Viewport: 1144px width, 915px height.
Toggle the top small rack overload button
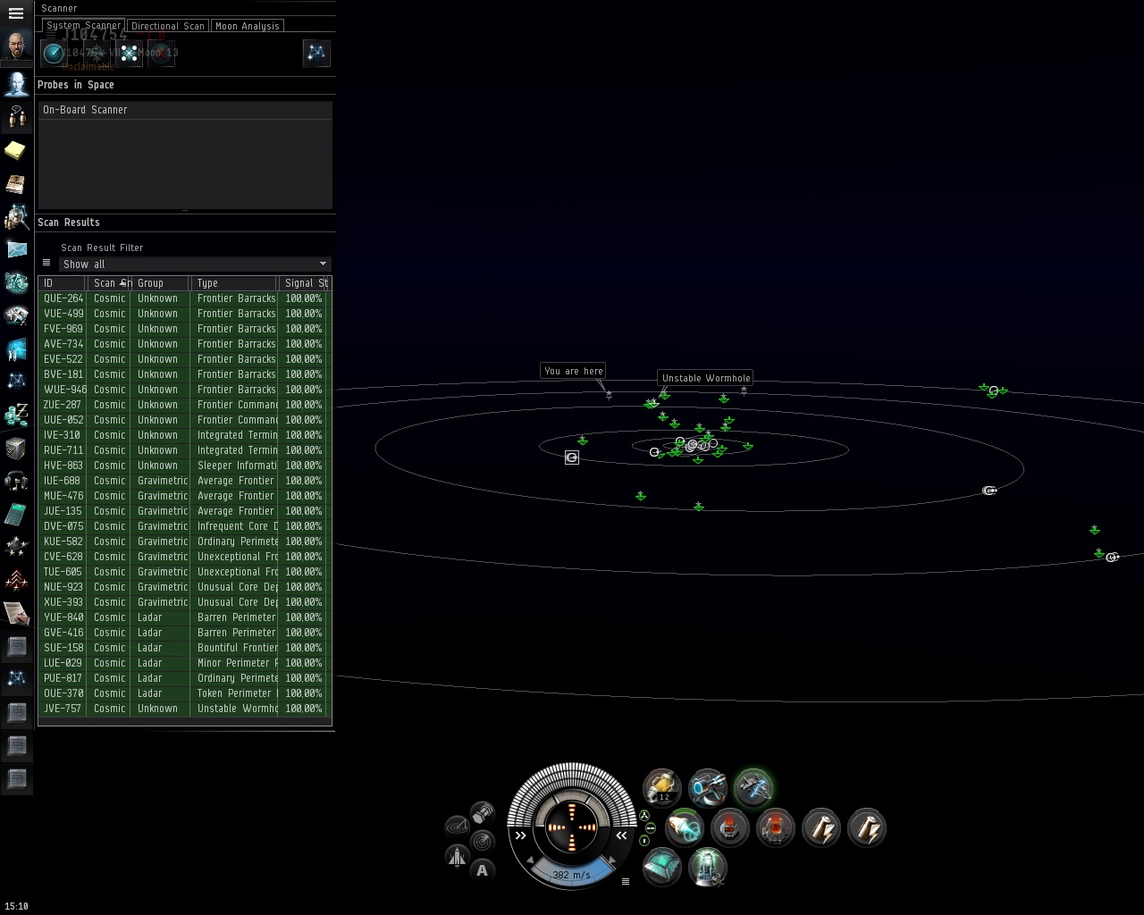click(x=644, y=815)
